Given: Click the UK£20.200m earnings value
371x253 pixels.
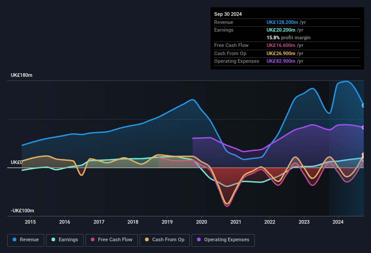Looking at the screenshot, I should pyautogui.click(x=281, y=30).
